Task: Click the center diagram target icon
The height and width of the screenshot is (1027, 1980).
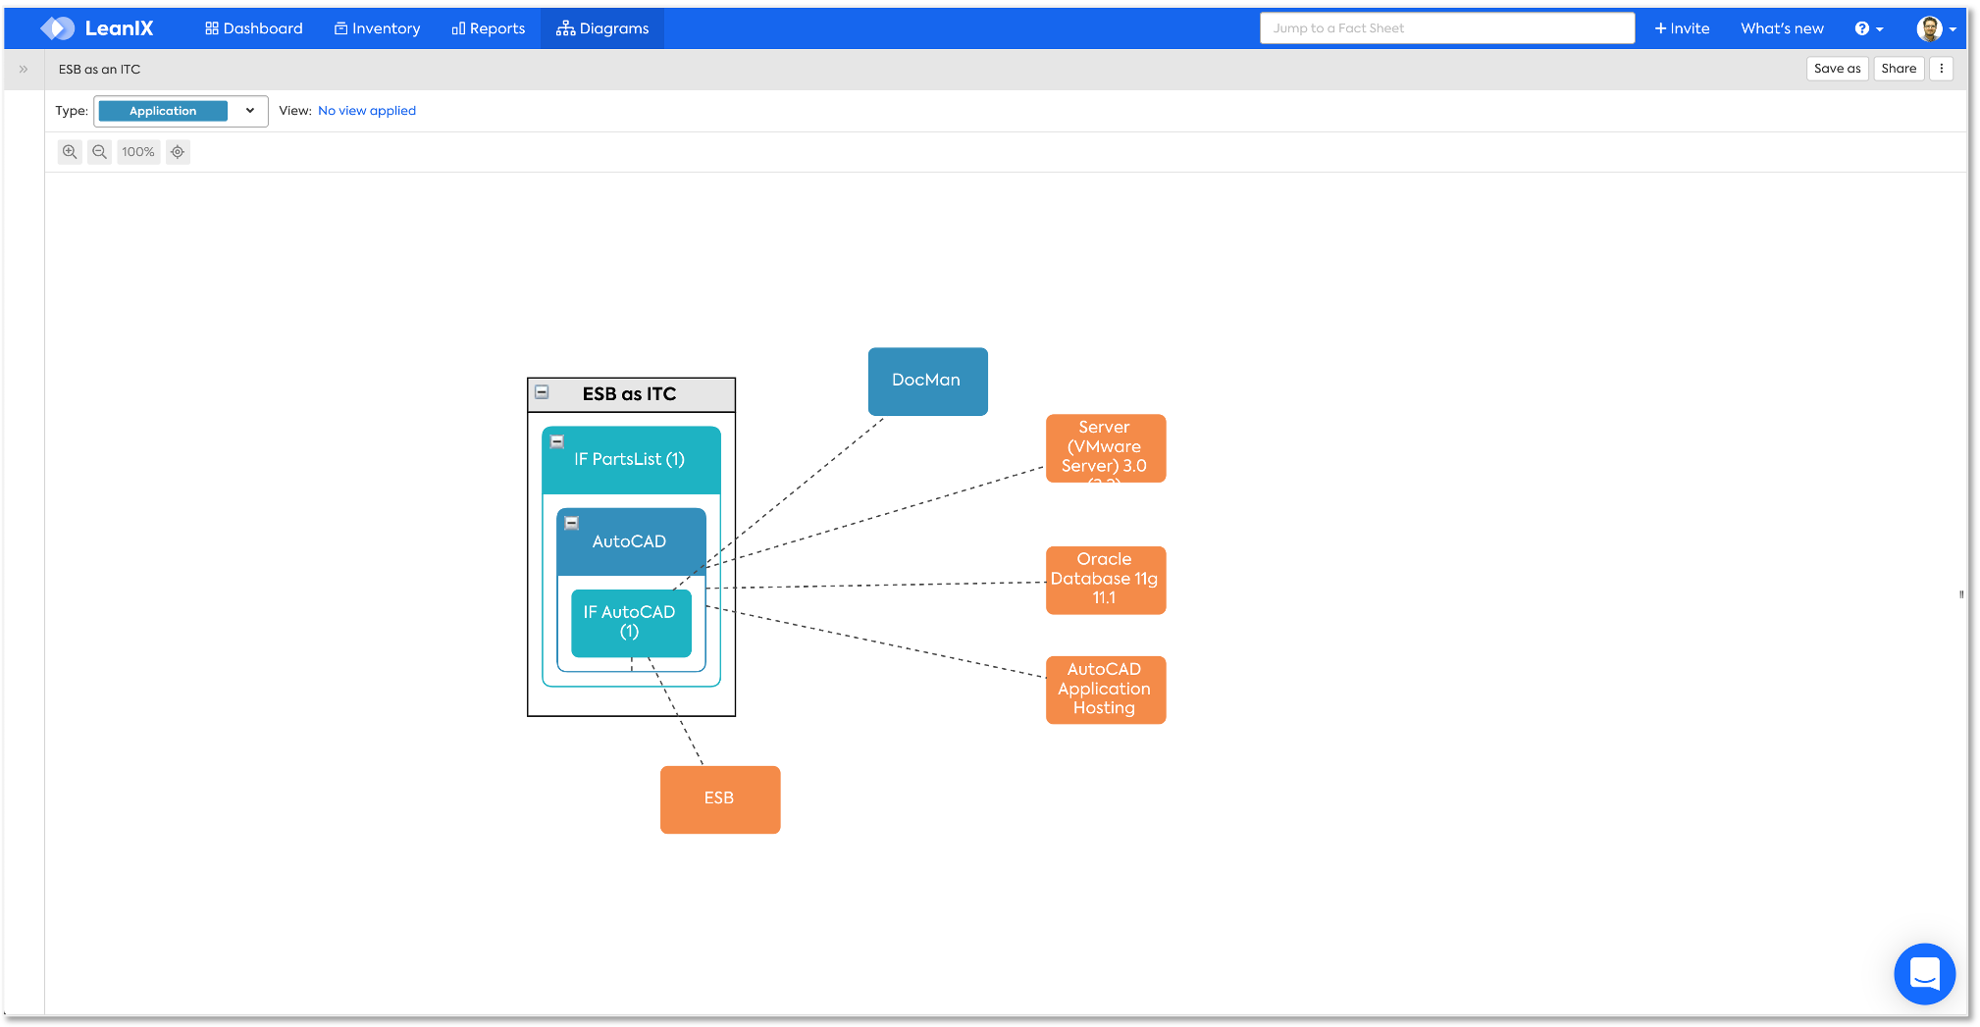Action: [x=178, y=152]
